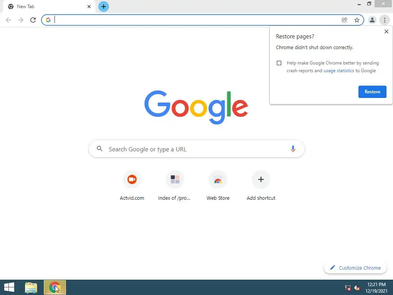Reload the current page

click(x=33, y=20)
